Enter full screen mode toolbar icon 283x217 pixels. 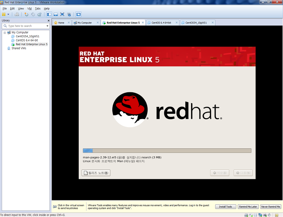pos(62,14)
